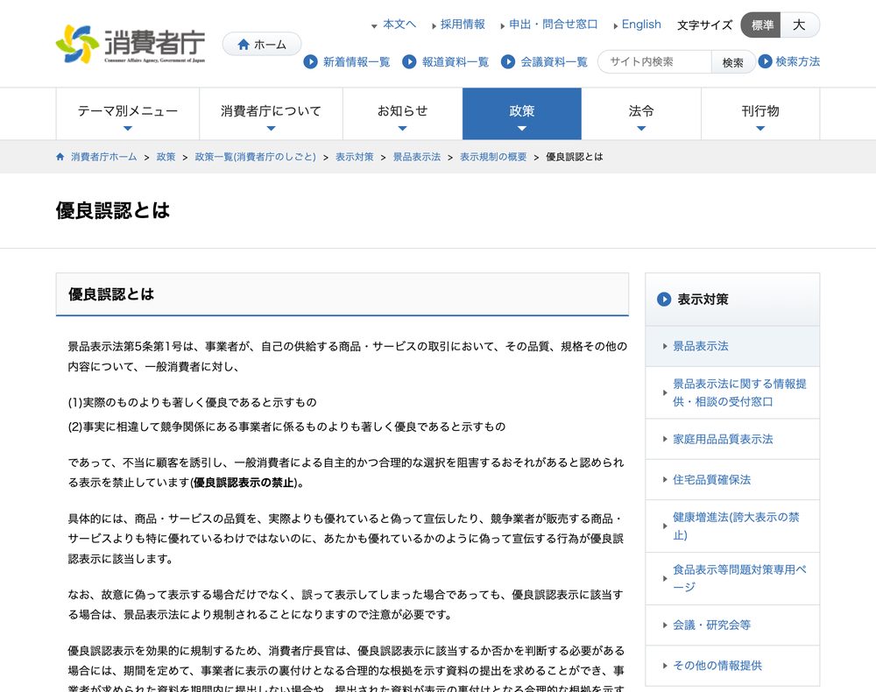Go to 政策 breadcrumb link
The image size is (876, 692).
pyautogui.click(x=166, y=157)
